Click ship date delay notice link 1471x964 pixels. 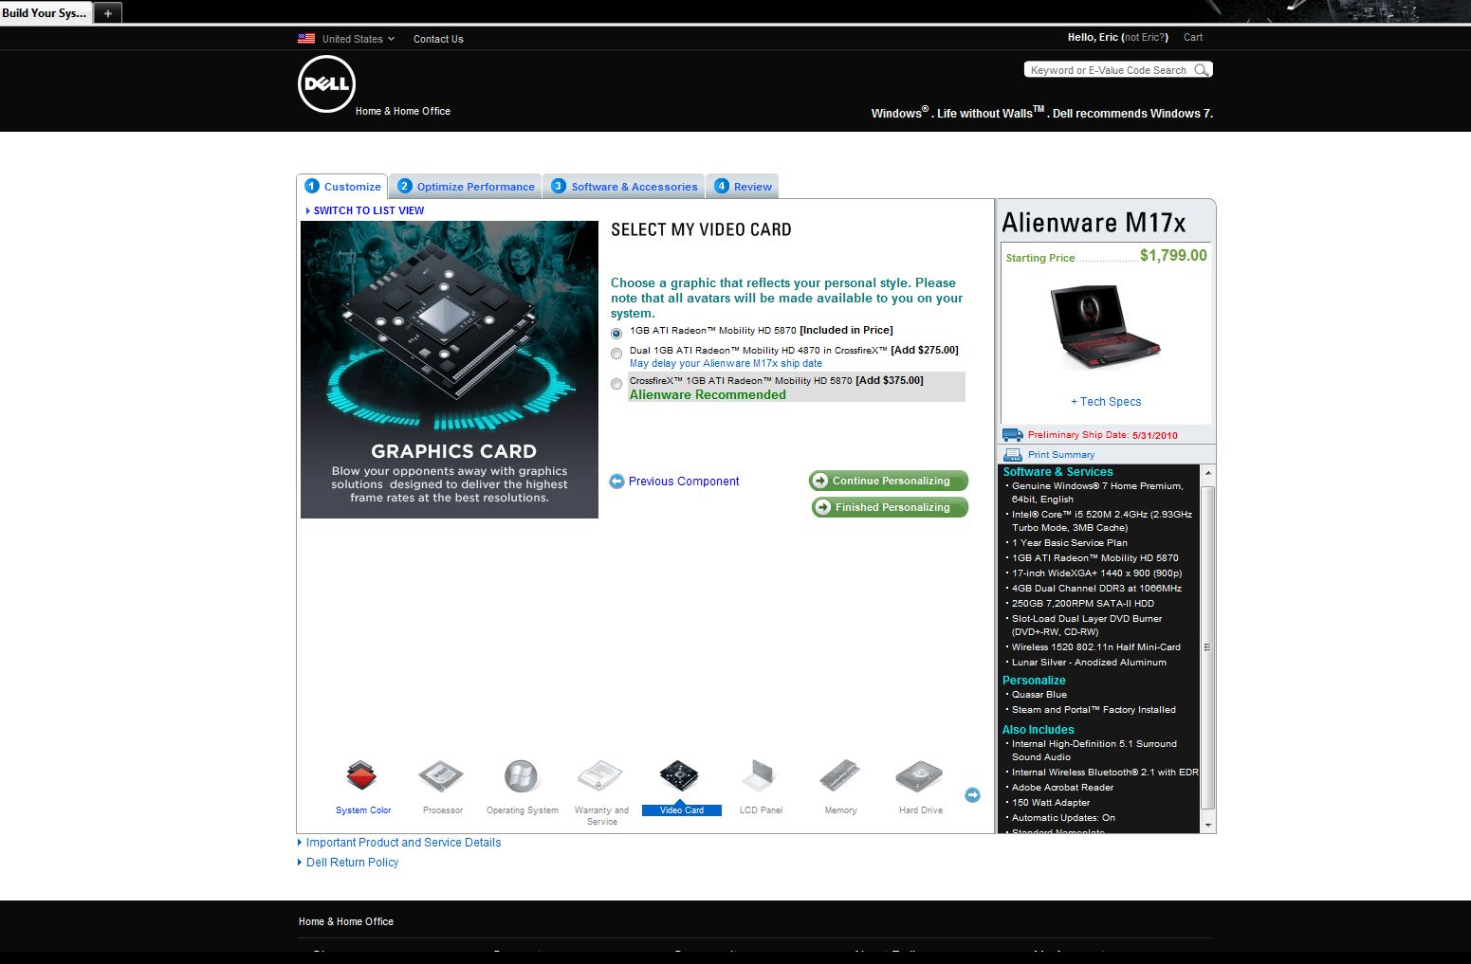point(726,364)
